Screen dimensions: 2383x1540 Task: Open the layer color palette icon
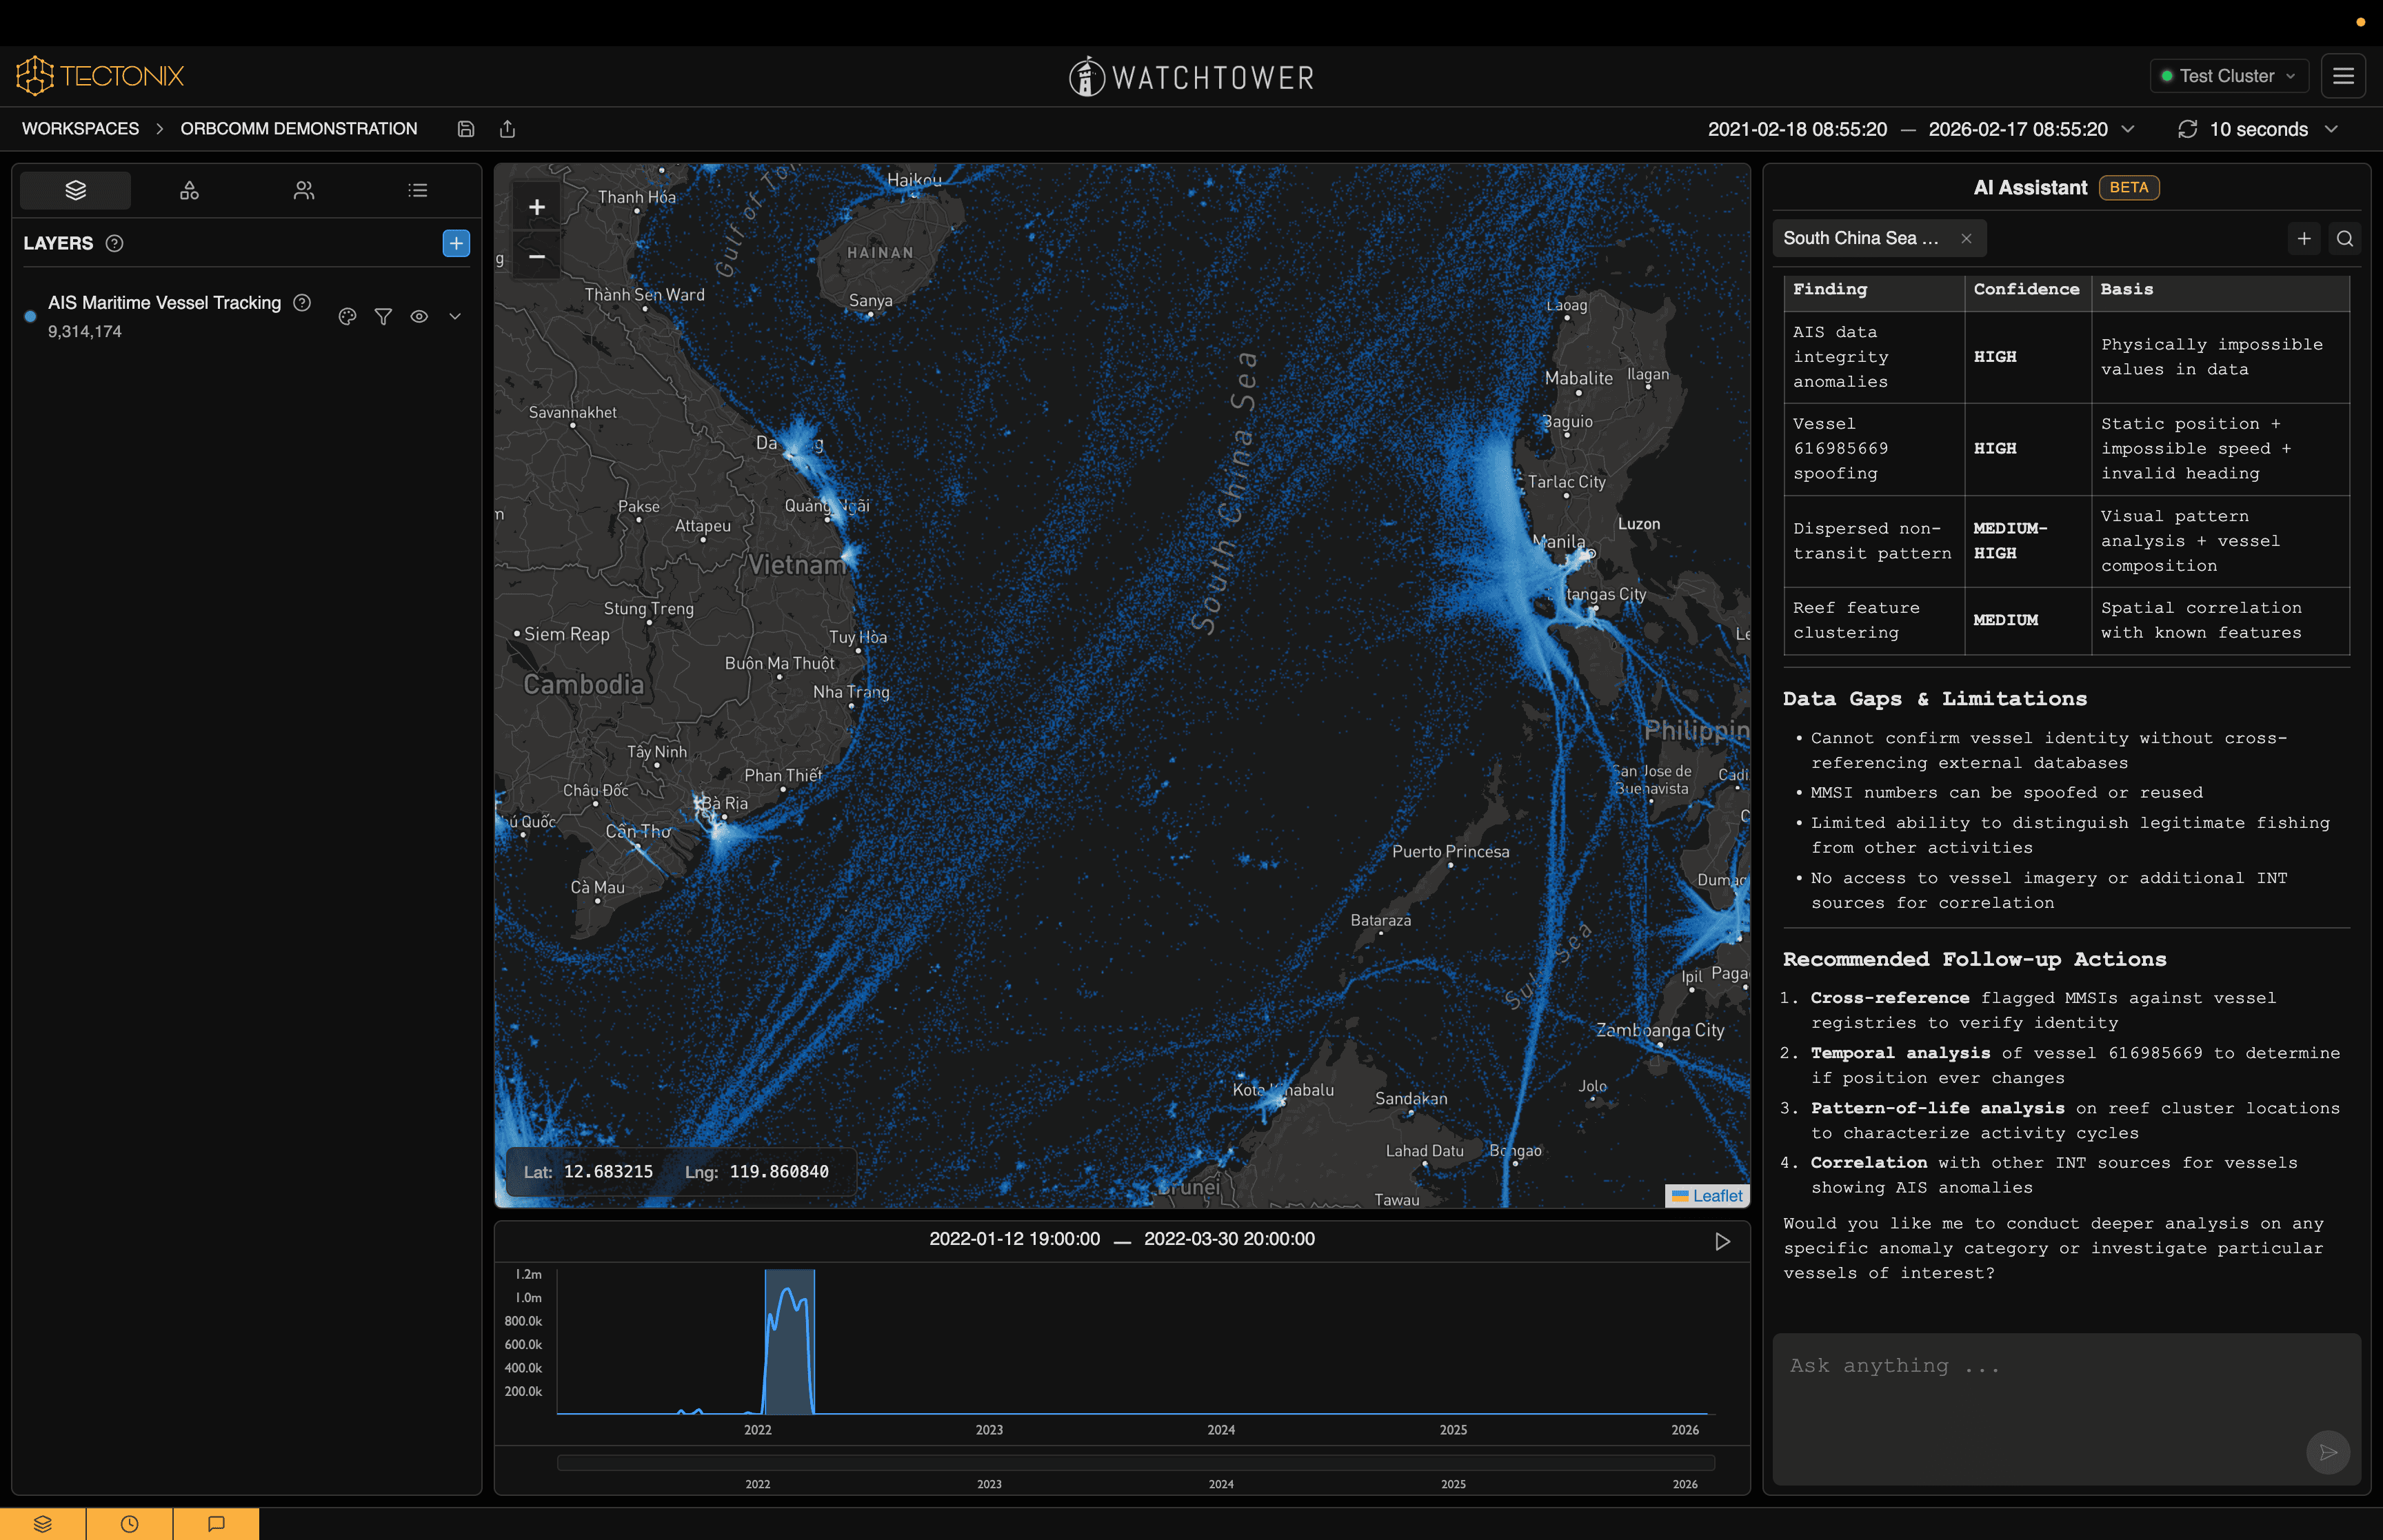tap(347, 316)
